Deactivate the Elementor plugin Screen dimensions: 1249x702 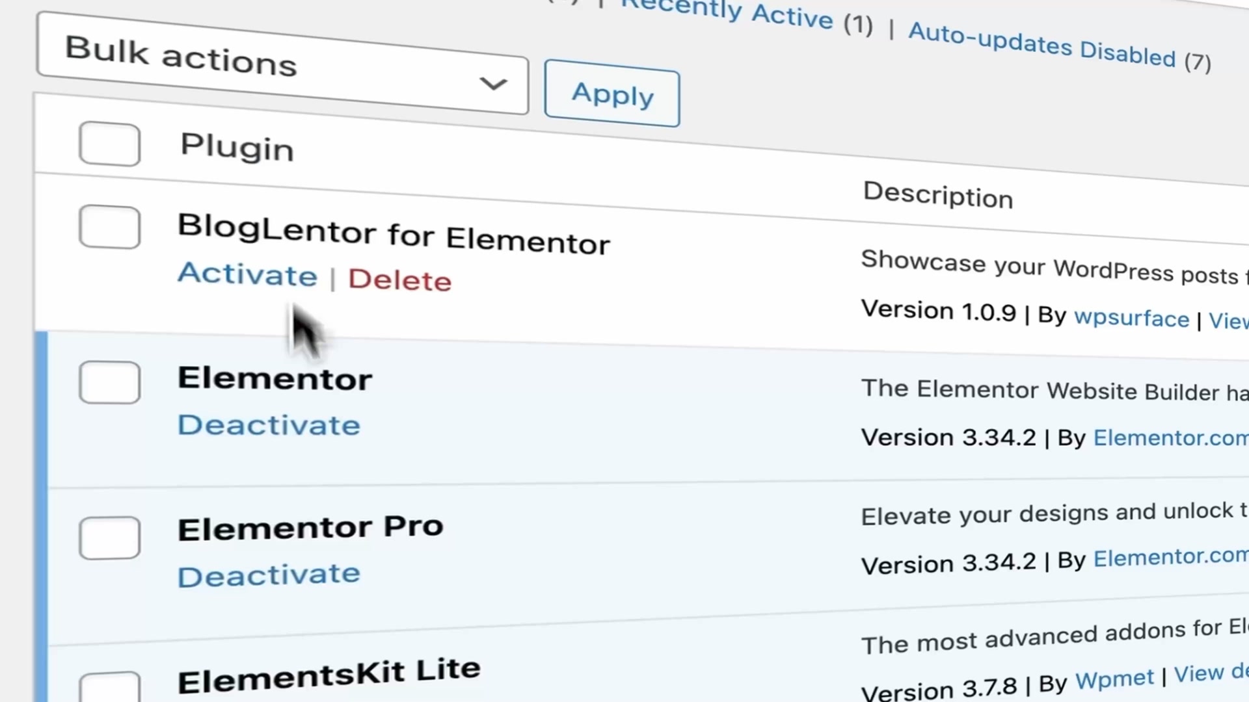click(x=269, y=424)
